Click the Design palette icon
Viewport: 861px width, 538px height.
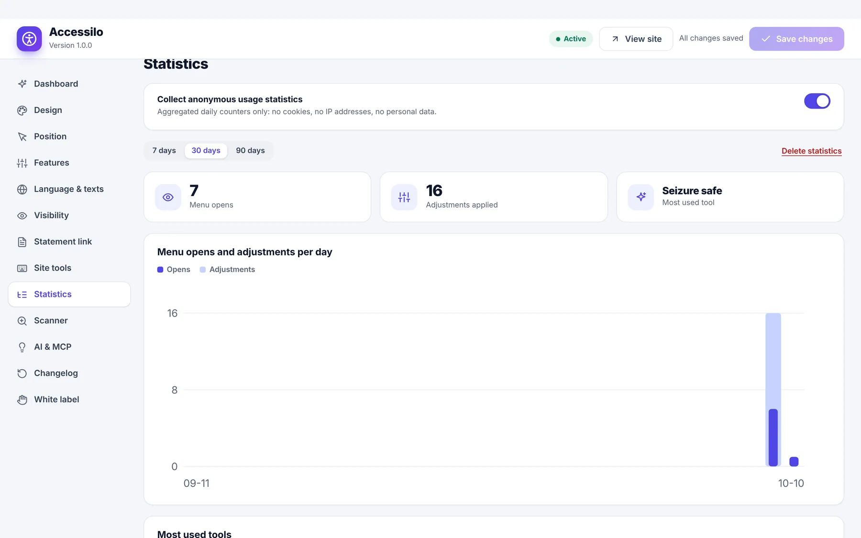22,110
